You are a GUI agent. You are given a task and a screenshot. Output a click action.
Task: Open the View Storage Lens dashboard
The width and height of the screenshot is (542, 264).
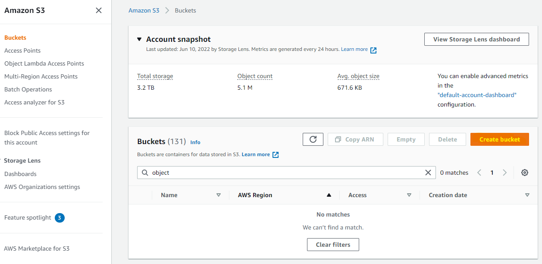pyautogui.click(x=476, y=39)
